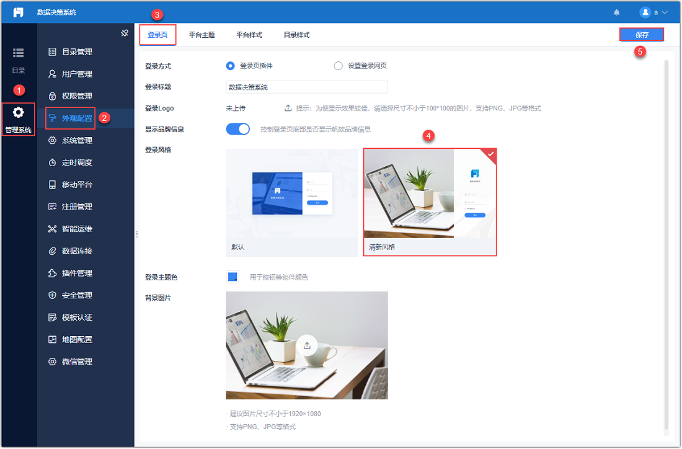Click the 安全管理 menu label
The height and width of the screenshot is (449, 682).
[x=77, y=295]
